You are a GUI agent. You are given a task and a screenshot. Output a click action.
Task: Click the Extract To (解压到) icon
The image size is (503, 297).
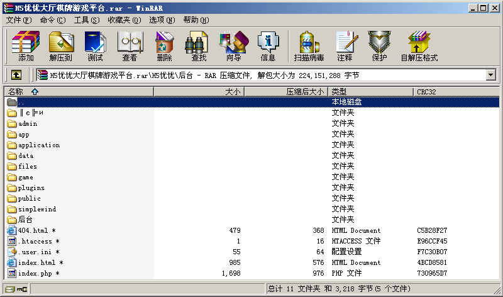tap(61, 46)
